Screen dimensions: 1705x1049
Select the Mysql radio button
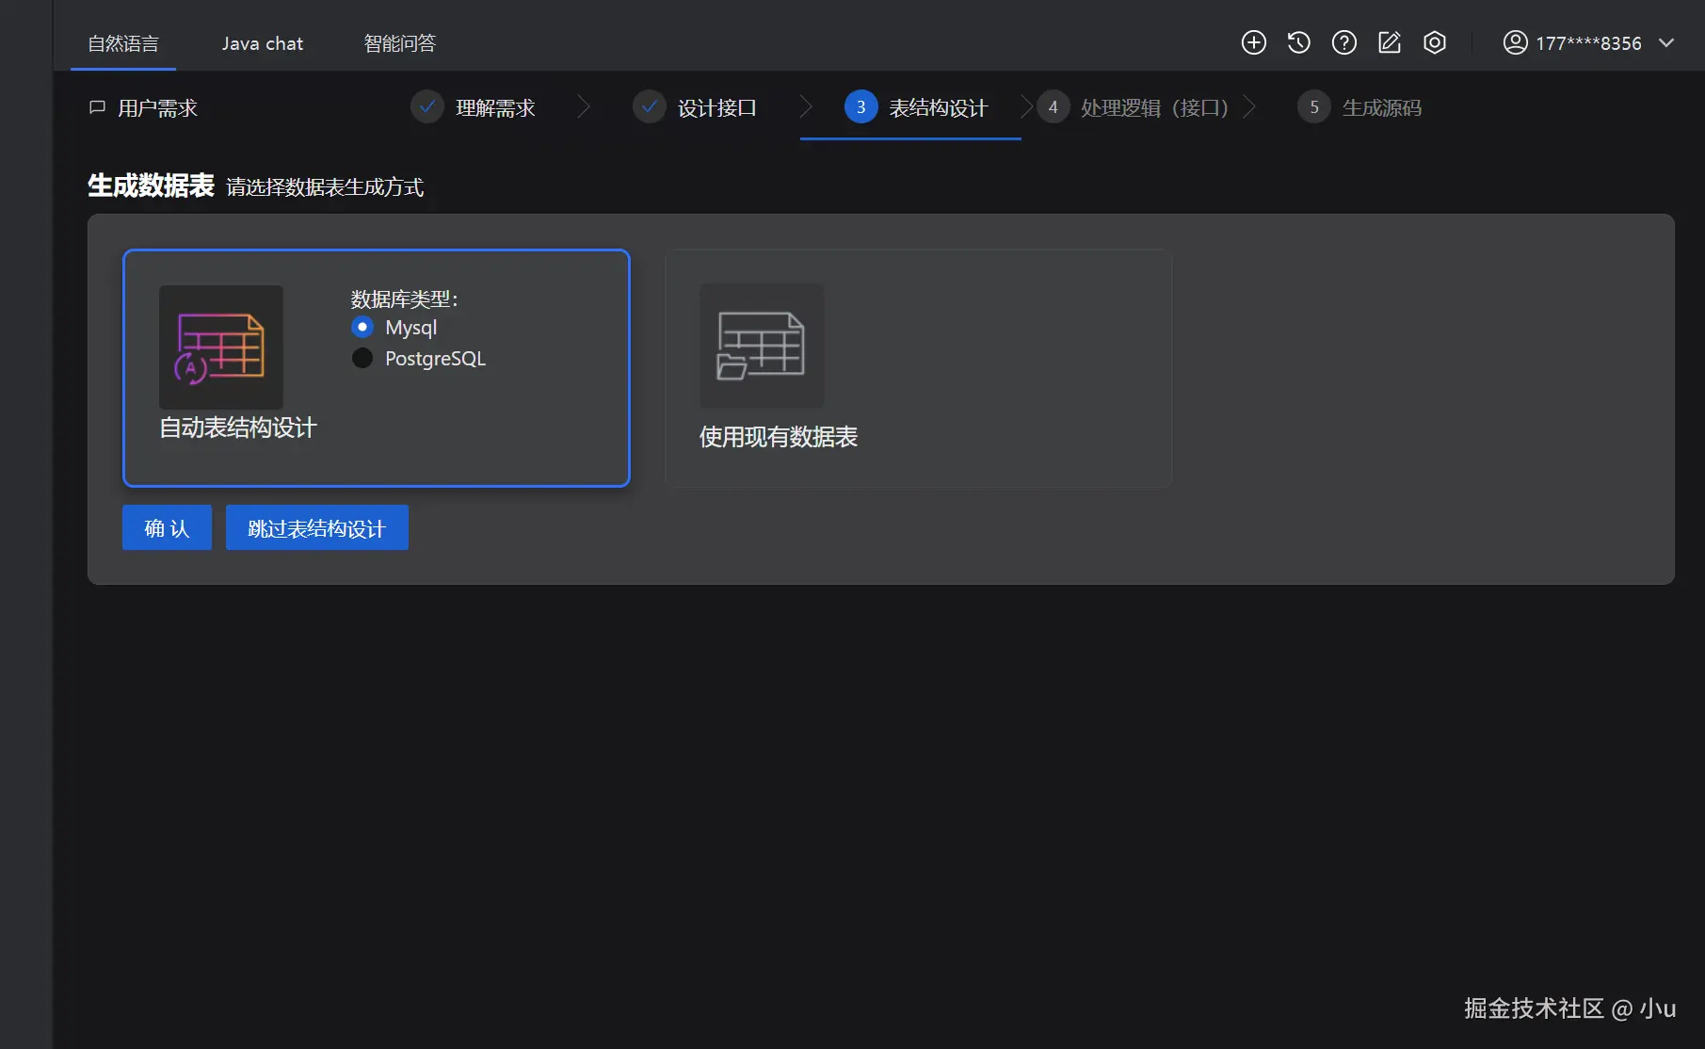click(362, 327)
